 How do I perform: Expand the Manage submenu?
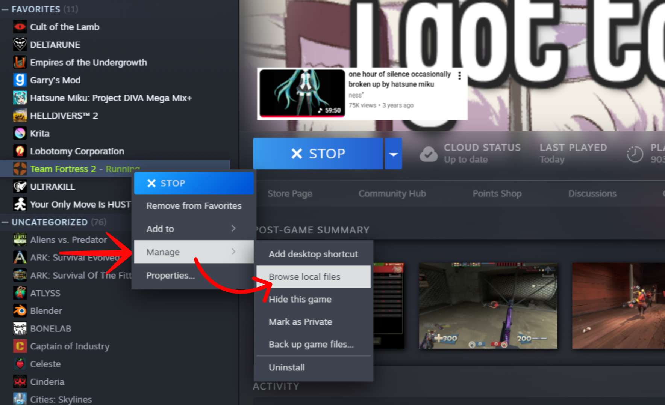[194, 252]
